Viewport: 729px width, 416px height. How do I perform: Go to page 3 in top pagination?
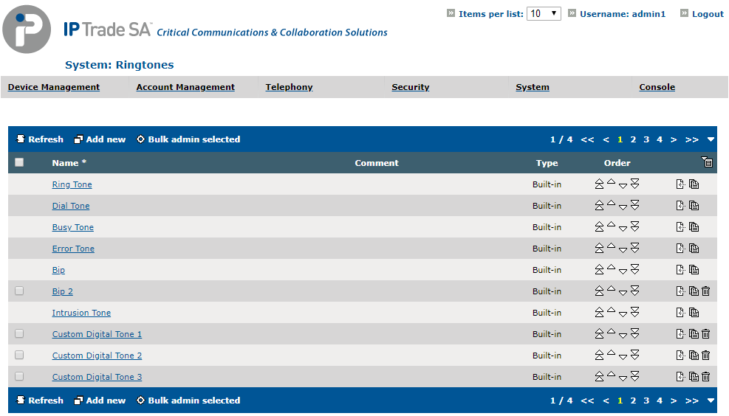646,139
